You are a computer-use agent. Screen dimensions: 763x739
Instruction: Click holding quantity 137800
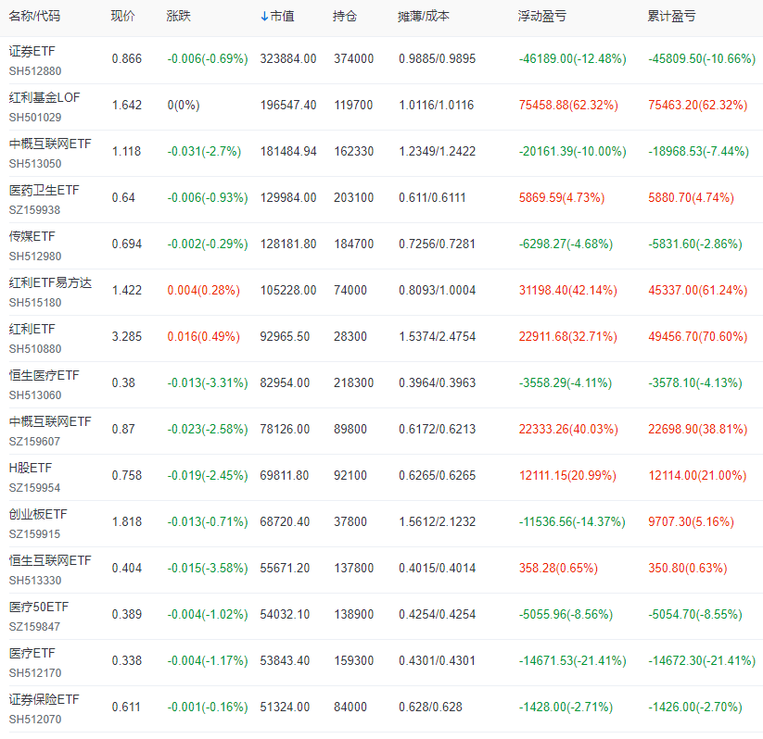(354, 568)
